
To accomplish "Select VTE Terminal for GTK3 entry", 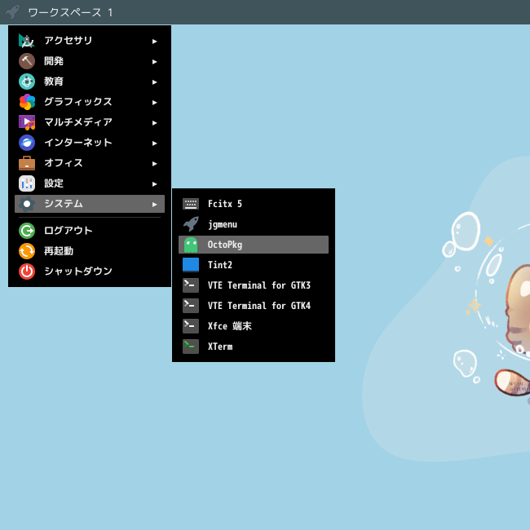I will (253, 285).
